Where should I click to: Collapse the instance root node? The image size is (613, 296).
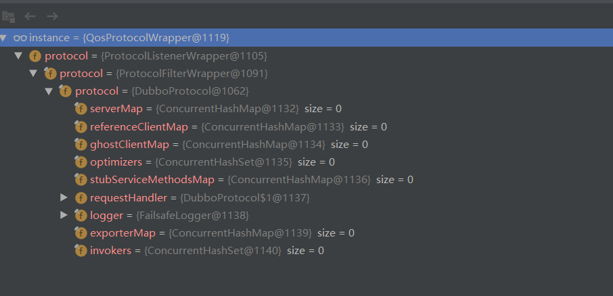tap(4, 37)
